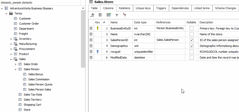Open the Shopping Cart glossary term
Viewport: 239px width, 112px height.
(32, 105)
